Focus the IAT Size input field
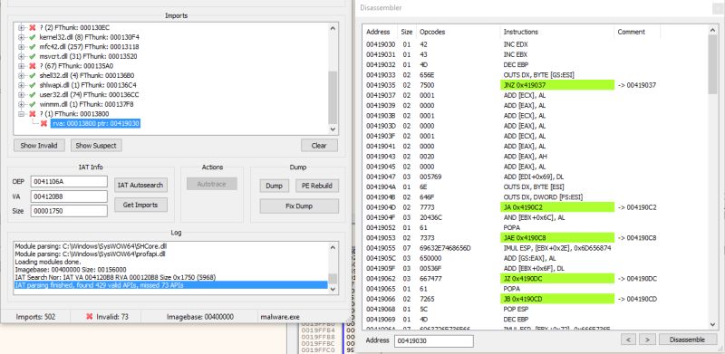725x354 pixels. 69,211
